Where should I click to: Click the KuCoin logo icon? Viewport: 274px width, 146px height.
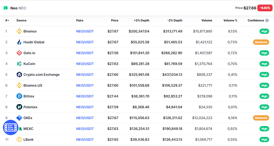(x=19, y=64)
